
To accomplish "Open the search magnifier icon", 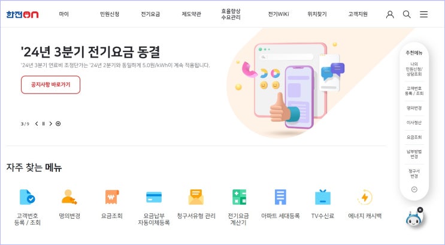I will (407, 14).
